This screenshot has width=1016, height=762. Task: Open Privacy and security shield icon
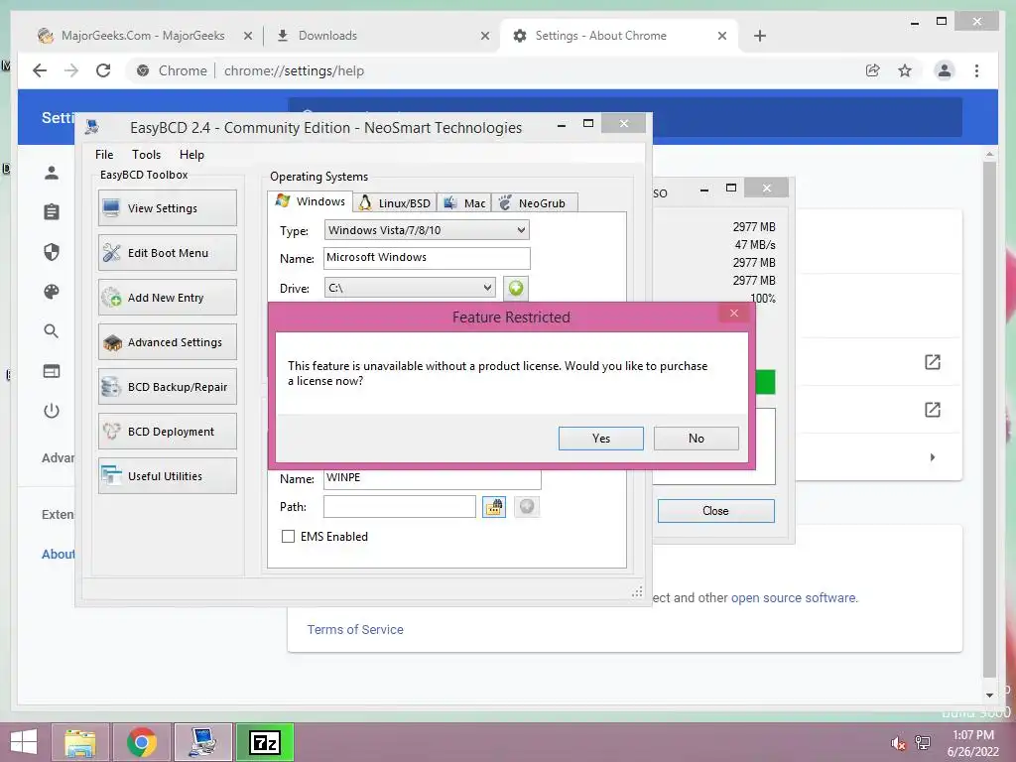click(x=52, y=252)
